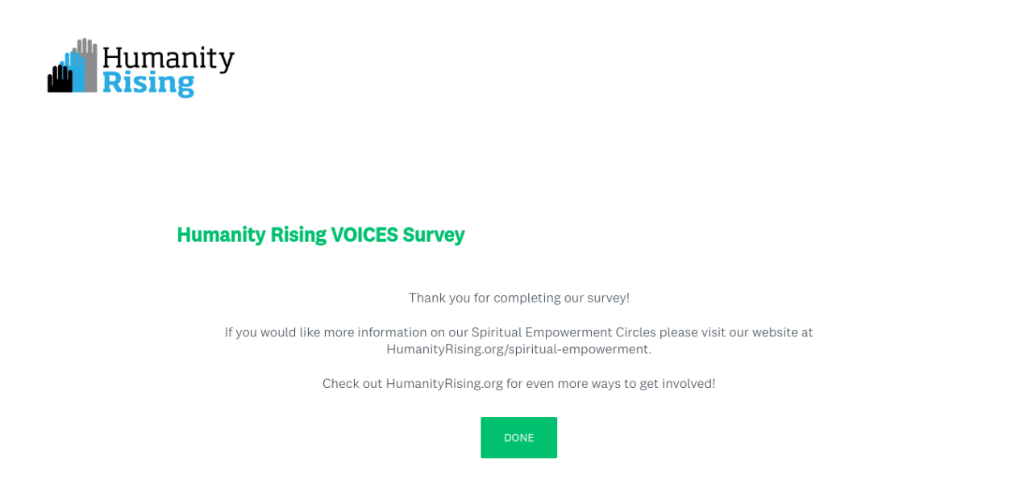Click the word Survey in the green heading
Screen dimensions: 1032x492
pyautogui.click(x=434, y=235)
